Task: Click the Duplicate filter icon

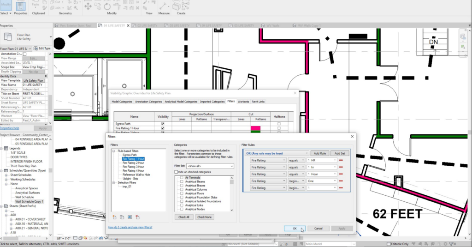Action: pos(122,217)
